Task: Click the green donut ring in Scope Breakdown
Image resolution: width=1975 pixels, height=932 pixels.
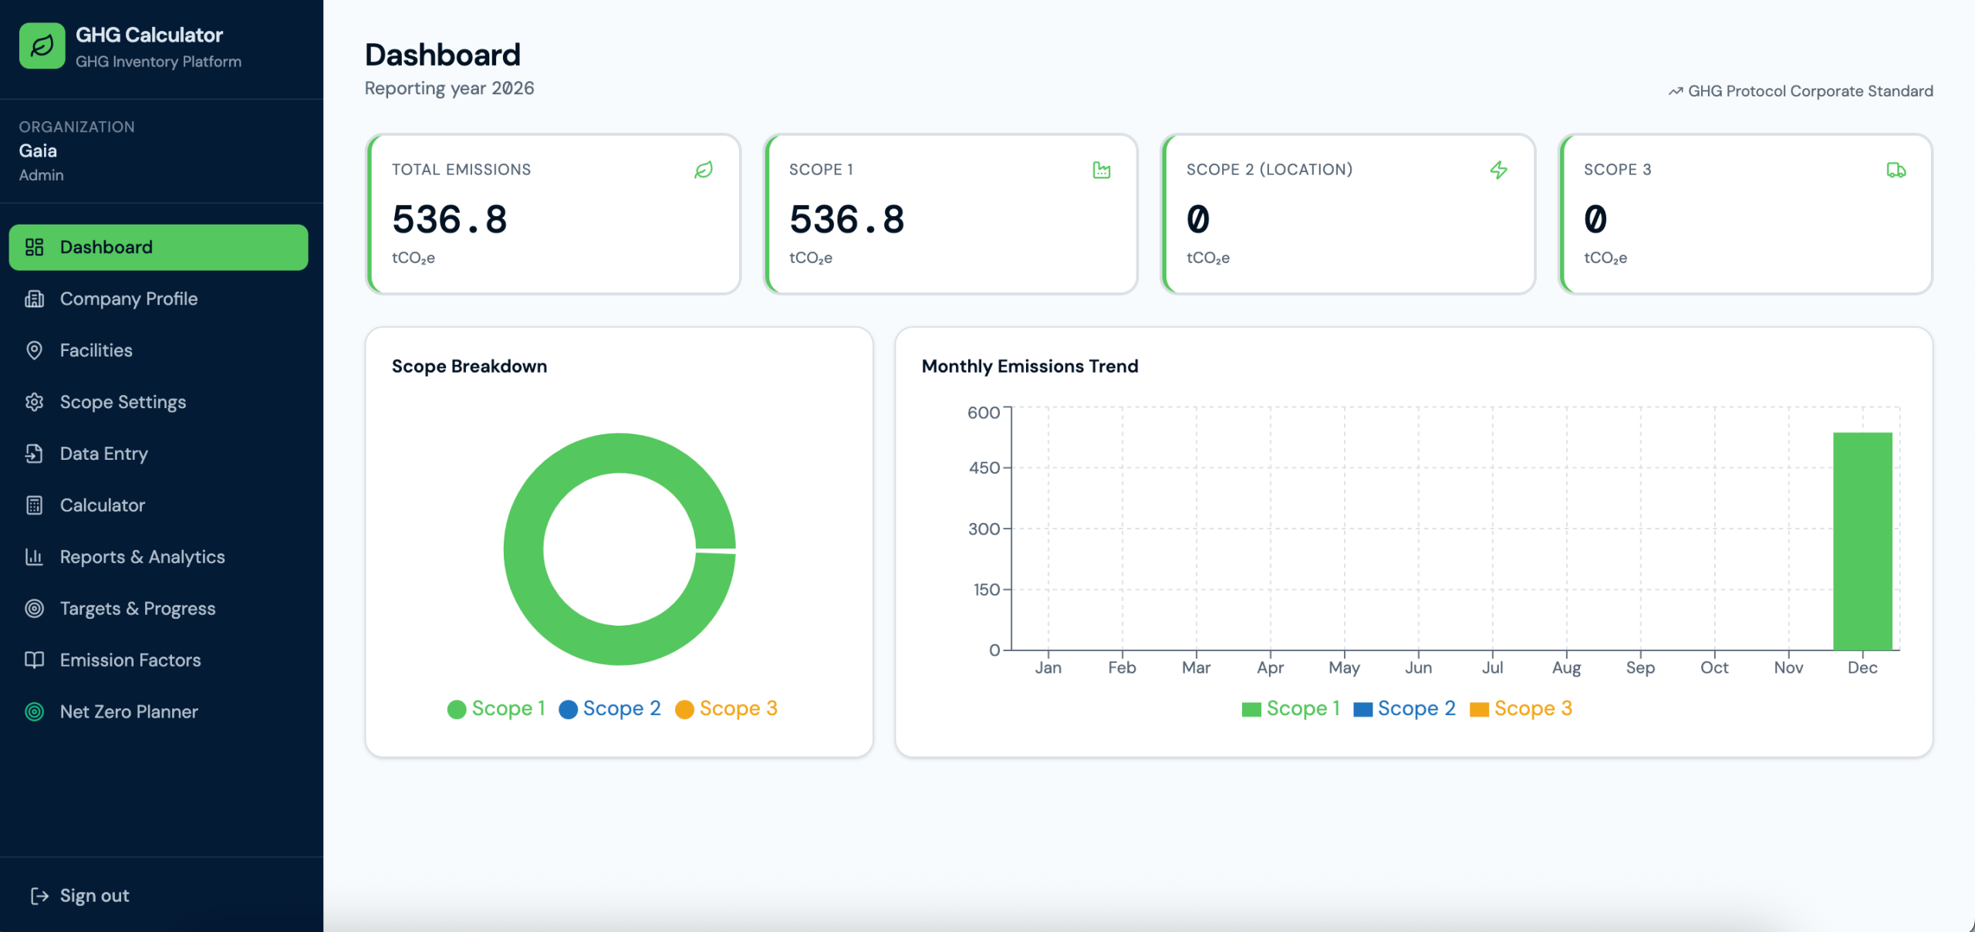Action: (x=523, y=549)
